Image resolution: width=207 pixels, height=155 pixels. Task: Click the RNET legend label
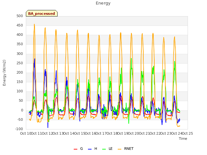(129, 149)
